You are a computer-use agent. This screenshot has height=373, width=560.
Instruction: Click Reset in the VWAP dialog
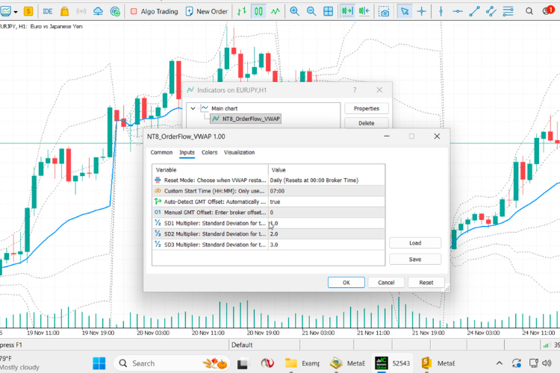click(x=426, y=282)
